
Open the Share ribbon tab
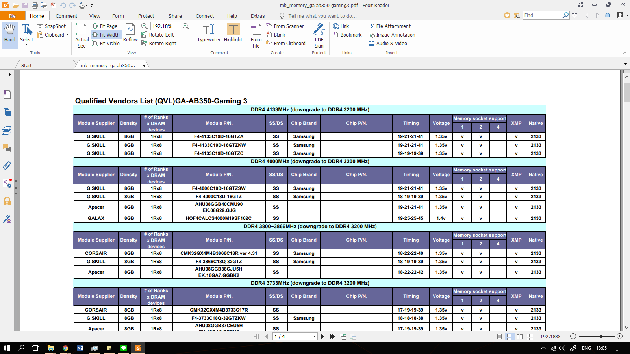coord(175,16)
